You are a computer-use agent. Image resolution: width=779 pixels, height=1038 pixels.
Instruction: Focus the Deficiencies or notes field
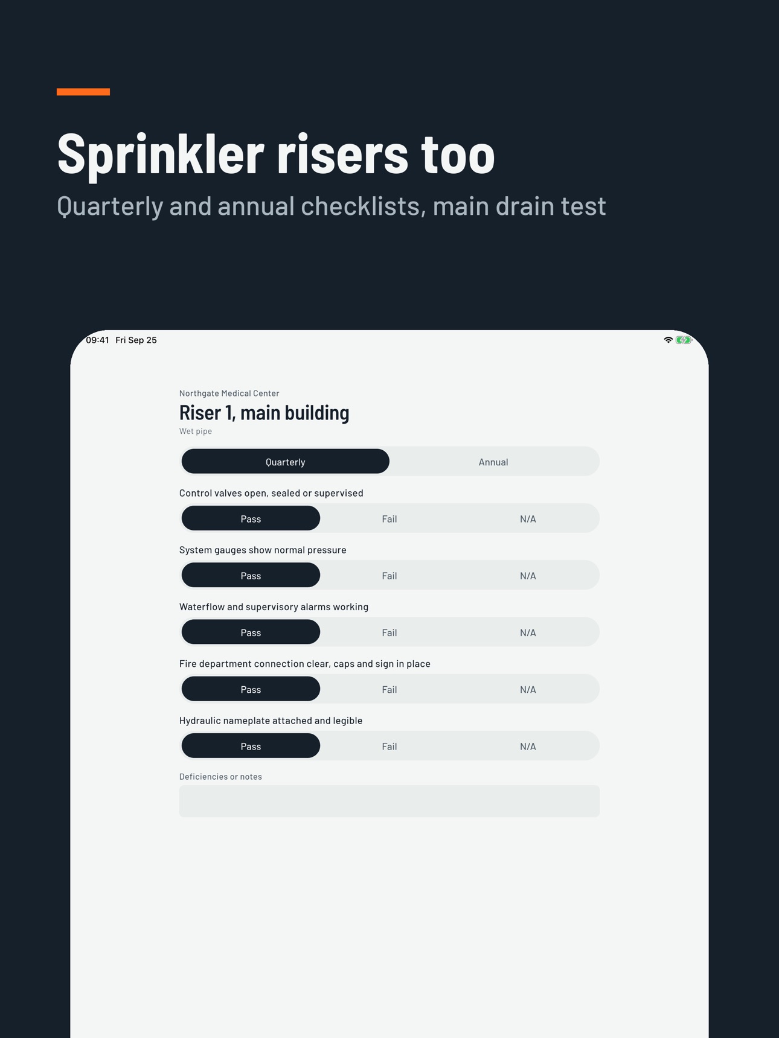click(x=389, y=801)
